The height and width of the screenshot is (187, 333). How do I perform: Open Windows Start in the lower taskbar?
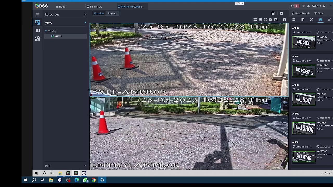[25, 180]
